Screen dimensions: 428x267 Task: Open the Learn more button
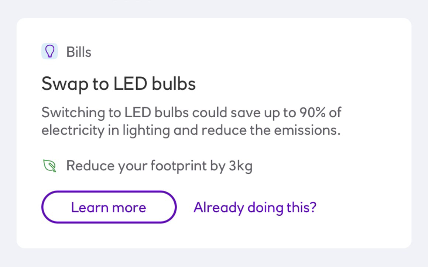pos(109,207)
